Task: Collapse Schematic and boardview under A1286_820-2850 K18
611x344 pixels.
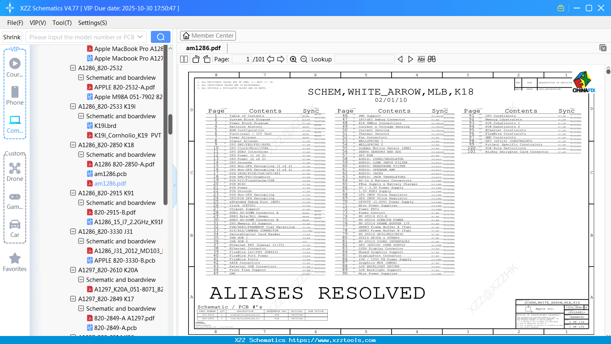Action: pos(81,155)
